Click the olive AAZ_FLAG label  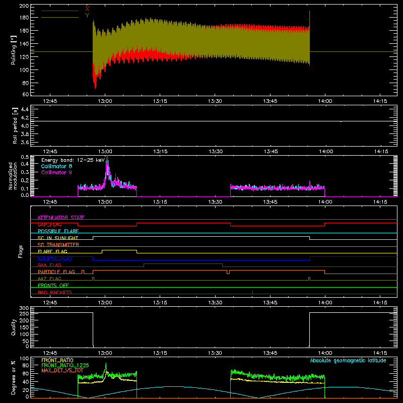coord(49,279)
